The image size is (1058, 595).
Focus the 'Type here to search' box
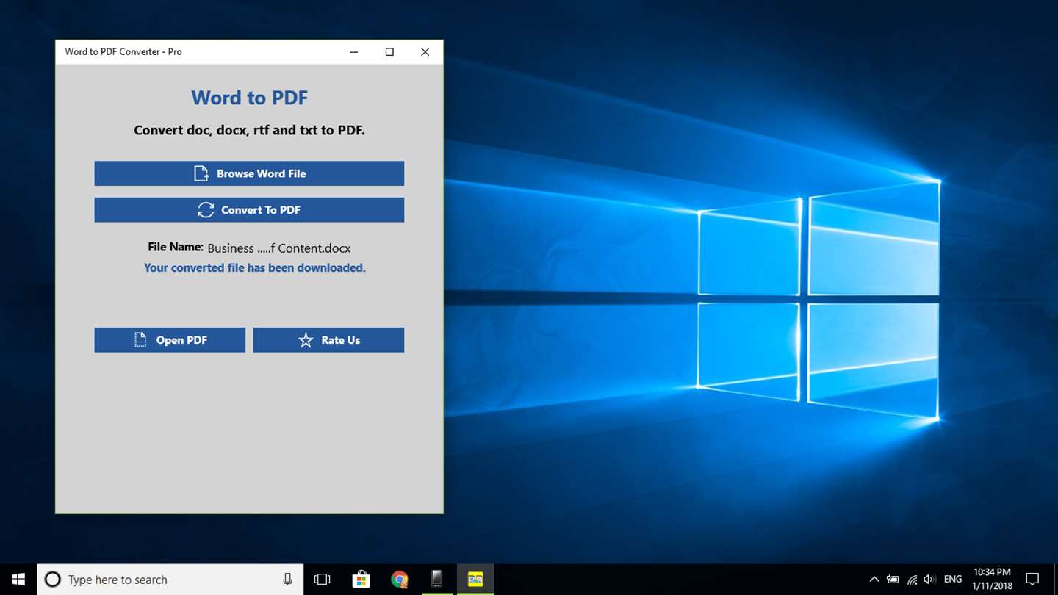170,580
